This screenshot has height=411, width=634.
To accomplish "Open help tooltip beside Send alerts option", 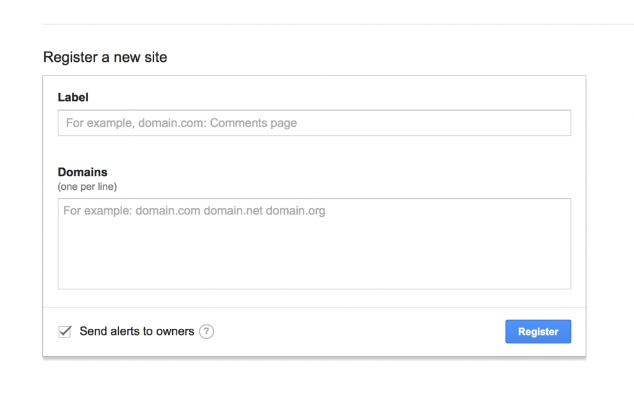I will point(207,332).
